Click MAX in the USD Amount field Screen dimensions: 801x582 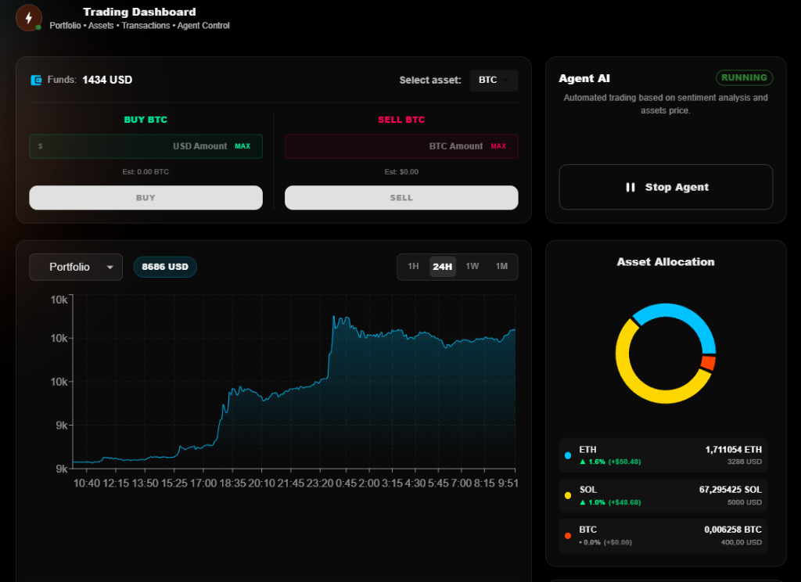[242, 146]
